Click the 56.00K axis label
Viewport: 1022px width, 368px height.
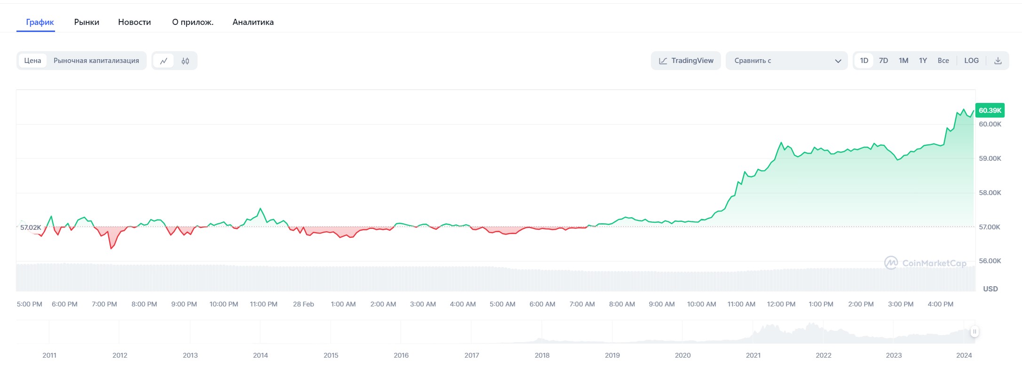[x=990, y=261]
